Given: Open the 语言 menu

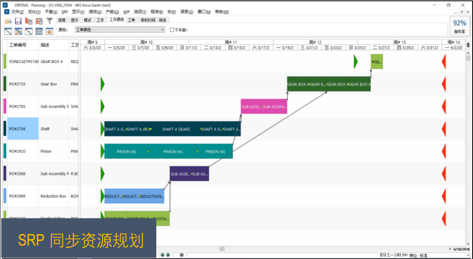Looking at the screenshot, I should [187, 12].
